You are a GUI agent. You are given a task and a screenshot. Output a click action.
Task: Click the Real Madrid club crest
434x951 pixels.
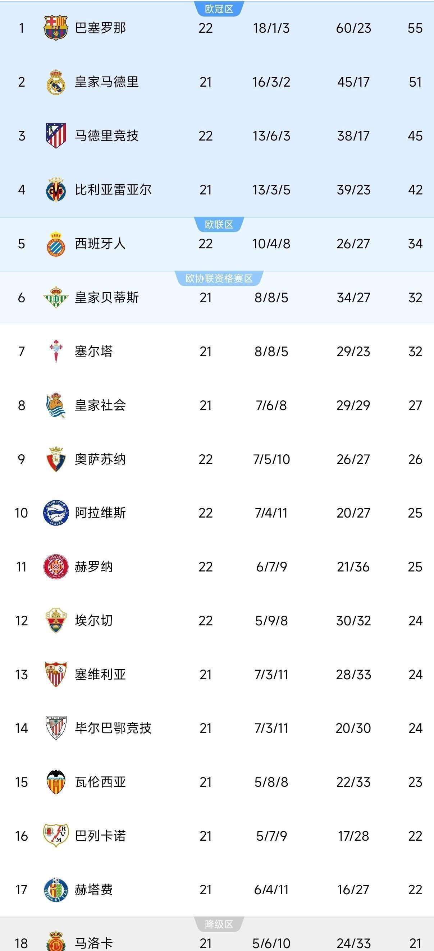click(x=56, y=82)
